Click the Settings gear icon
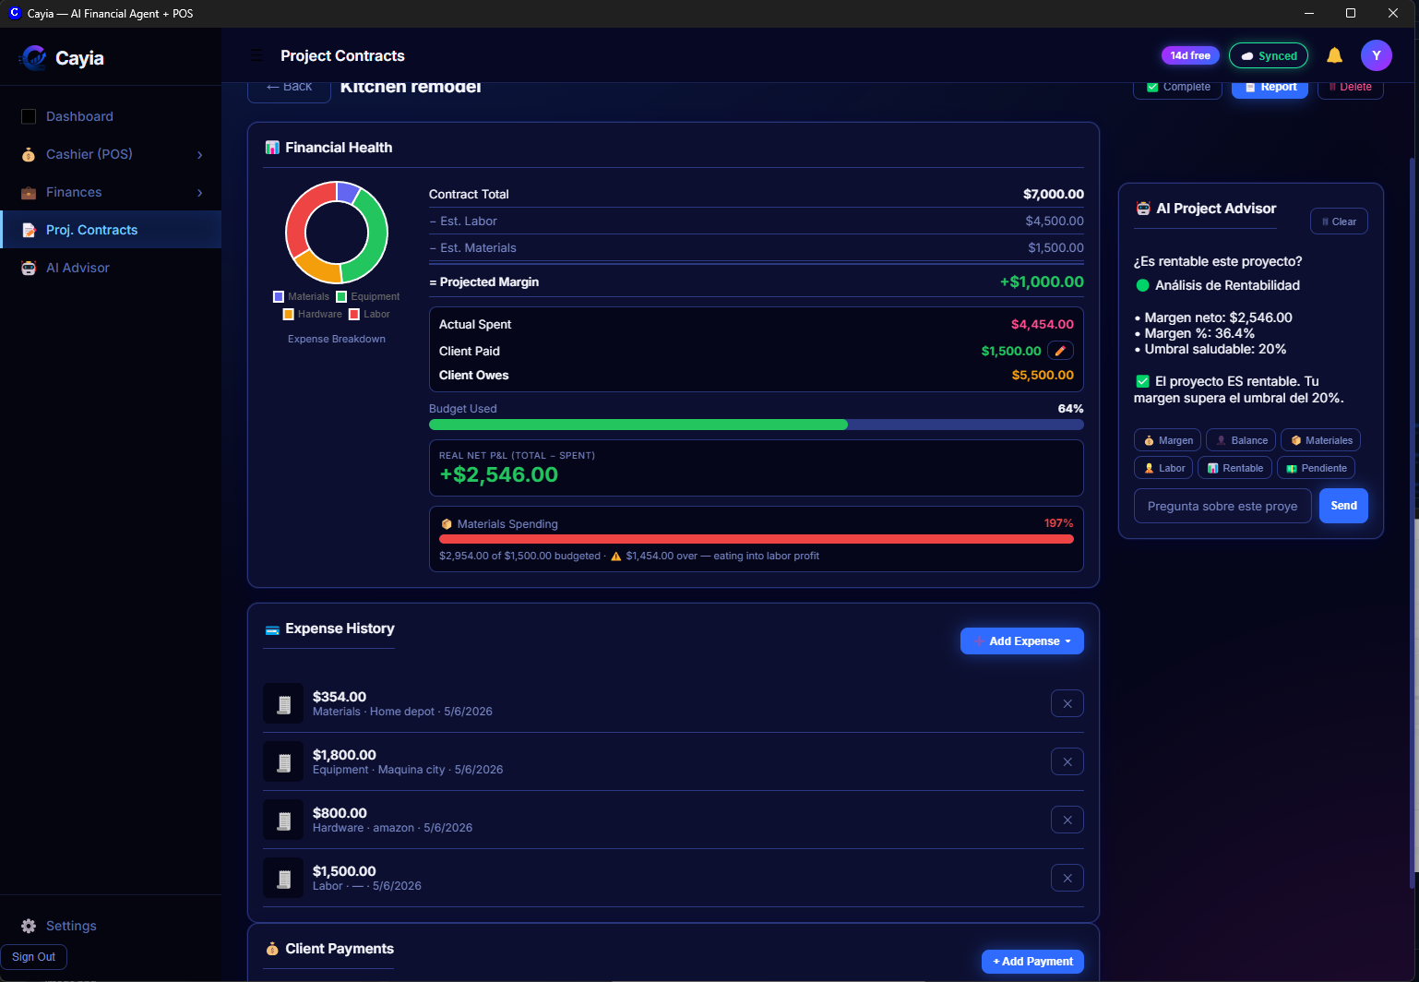This screenshot has width=1419, height=982. tap(29, 926)
